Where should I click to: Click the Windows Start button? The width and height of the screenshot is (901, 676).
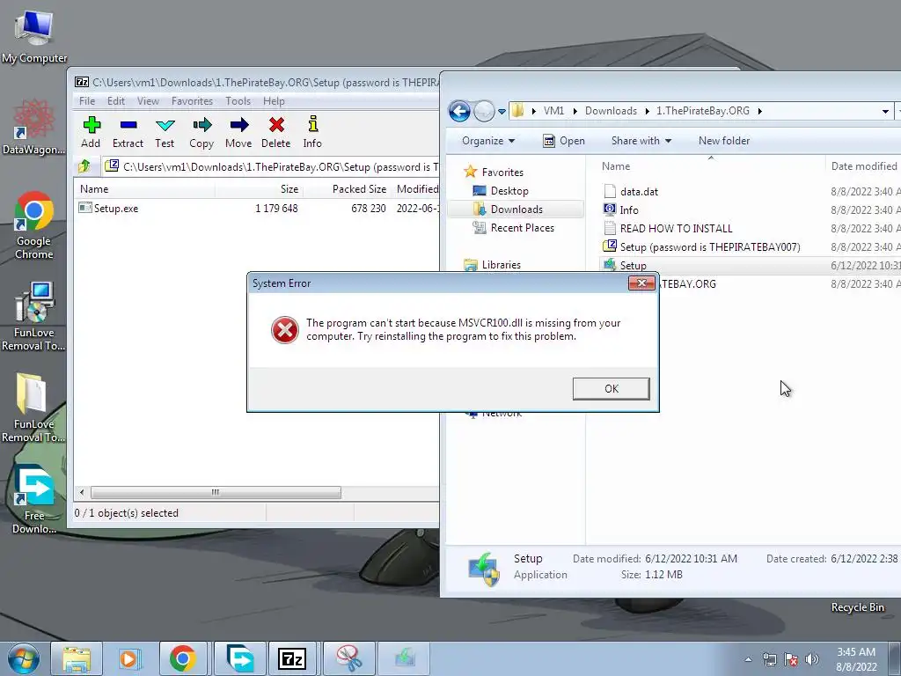point(23,658)
